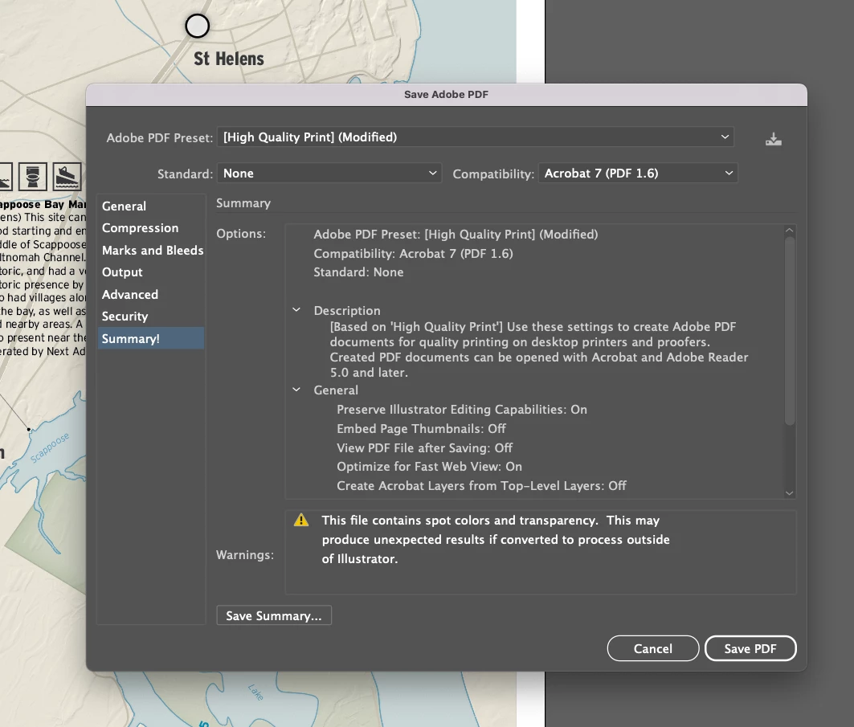
Task: Click the spot colors warning message text
Action: coord(496,539)
